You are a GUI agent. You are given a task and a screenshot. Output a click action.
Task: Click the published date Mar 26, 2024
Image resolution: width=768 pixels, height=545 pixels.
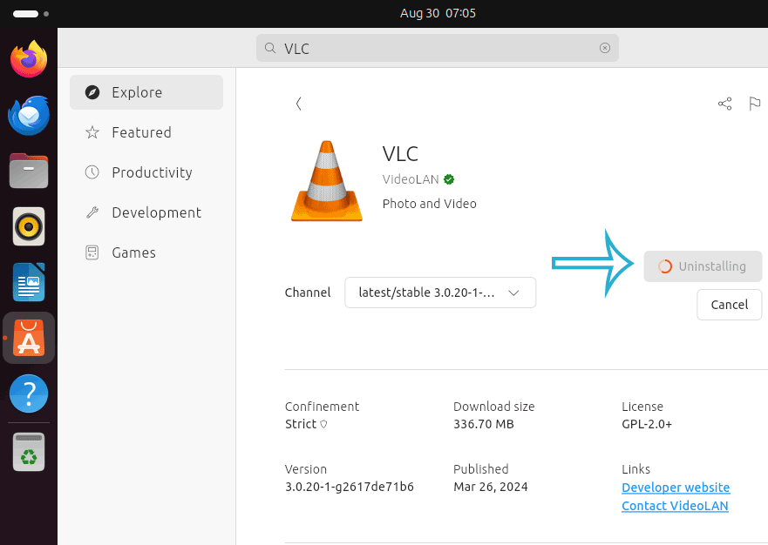[490, 487]
